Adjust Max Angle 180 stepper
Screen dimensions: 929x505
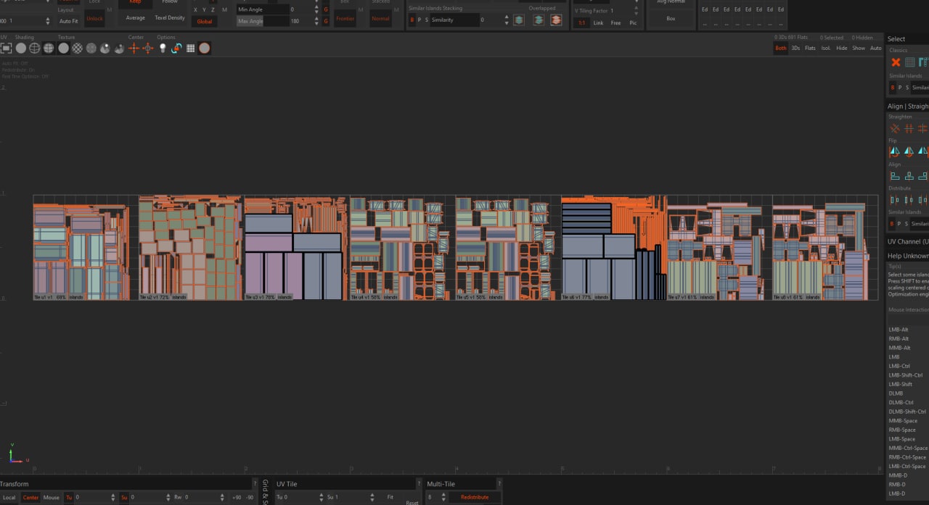pos(316,21)
